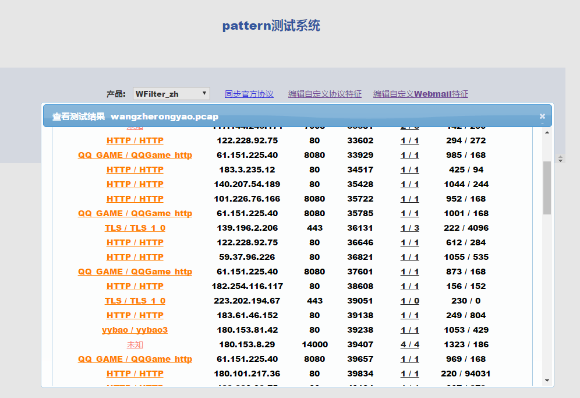
Task: Click the results list scroll-down arrow
Action: [547, 381]
